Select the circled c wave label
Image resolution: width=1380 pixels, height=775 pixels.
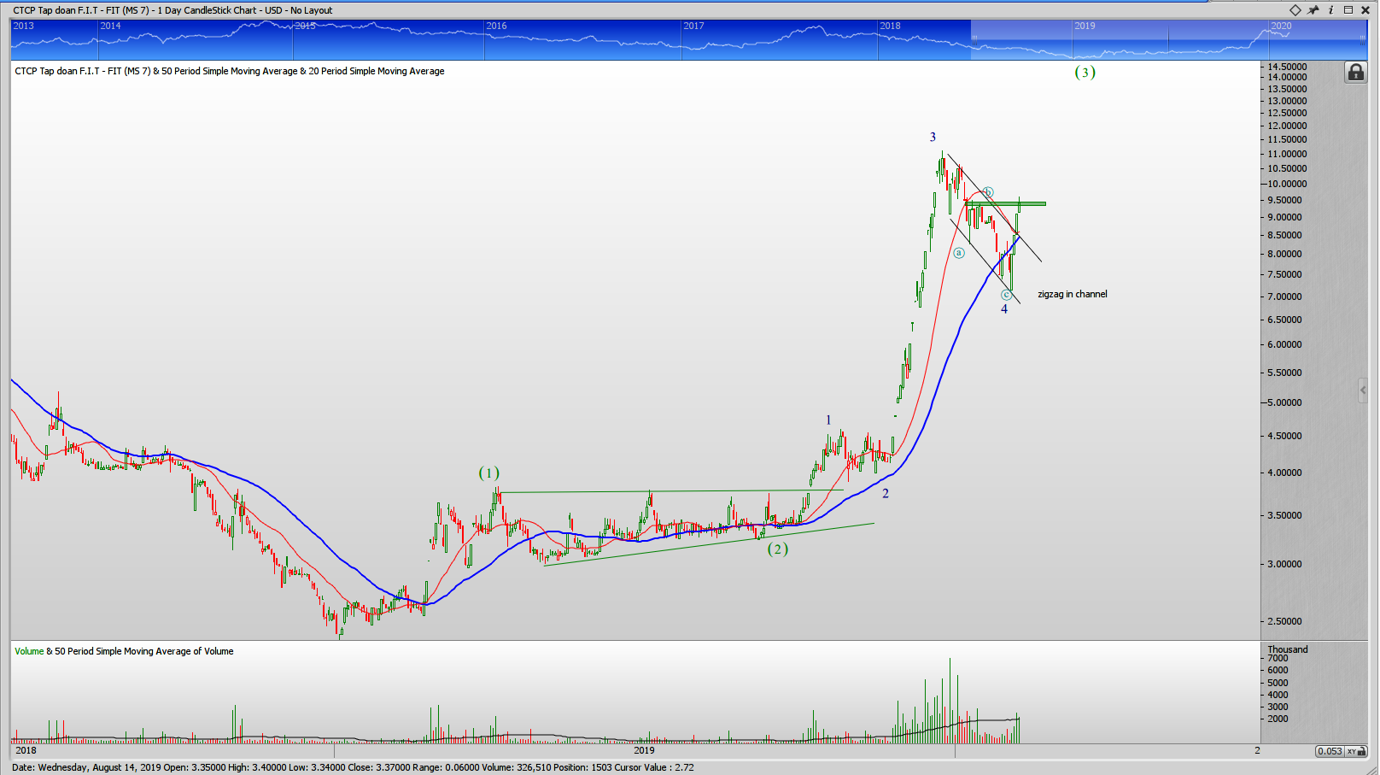1006,295
